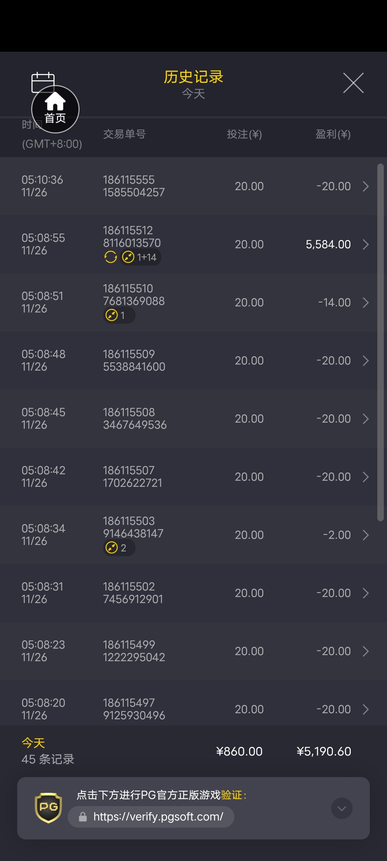Click the lock icon beside the verify URL
The image size is (387, 861).
click(83, 817)
